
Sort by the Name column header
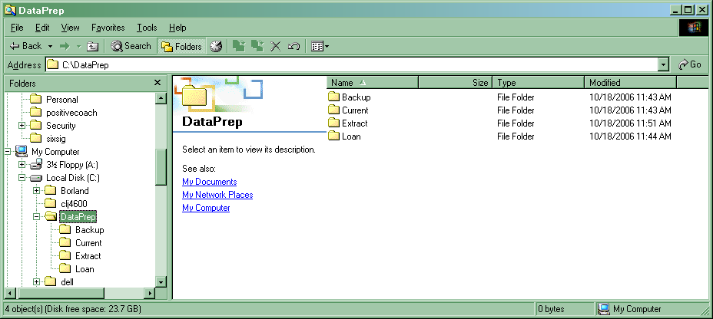point(373,83)
